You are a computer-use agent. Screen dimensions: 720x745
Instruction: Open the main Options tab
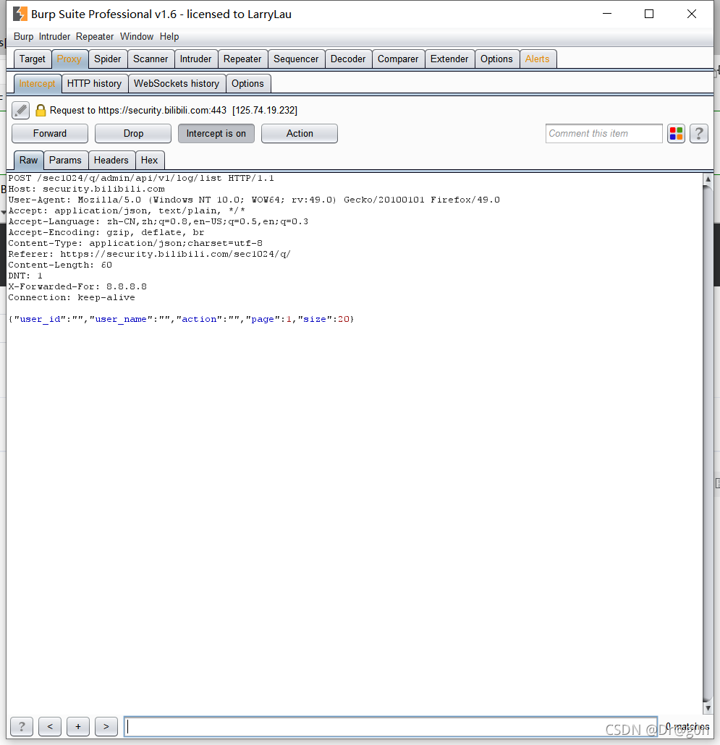(x=496, y=59)
